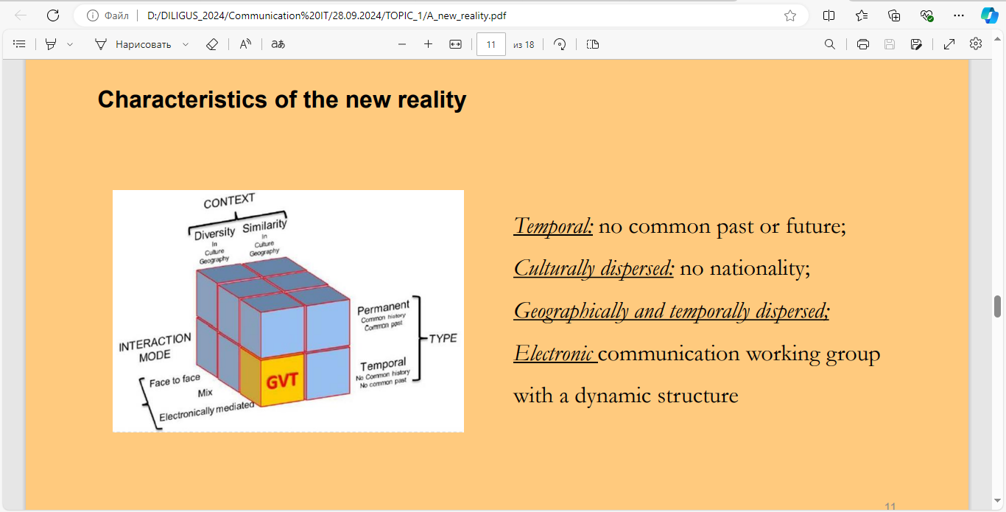Viewport: 1006px width, 512px height.
Task: Select the Eraser tool
Action: coord(212,44)
